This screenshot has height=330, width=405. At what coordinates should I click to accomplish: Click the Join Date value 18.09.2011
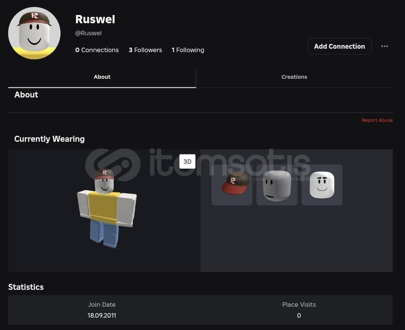[102, 315]
